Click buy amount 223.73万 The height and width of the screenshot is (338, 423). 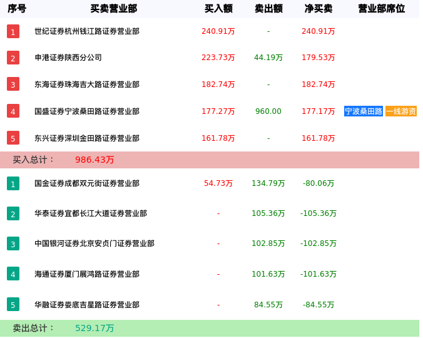[218, 58]
